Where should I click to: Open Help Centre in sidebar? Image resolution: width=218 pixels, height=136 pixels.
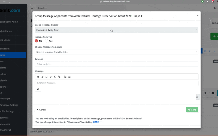pos(5,40)
